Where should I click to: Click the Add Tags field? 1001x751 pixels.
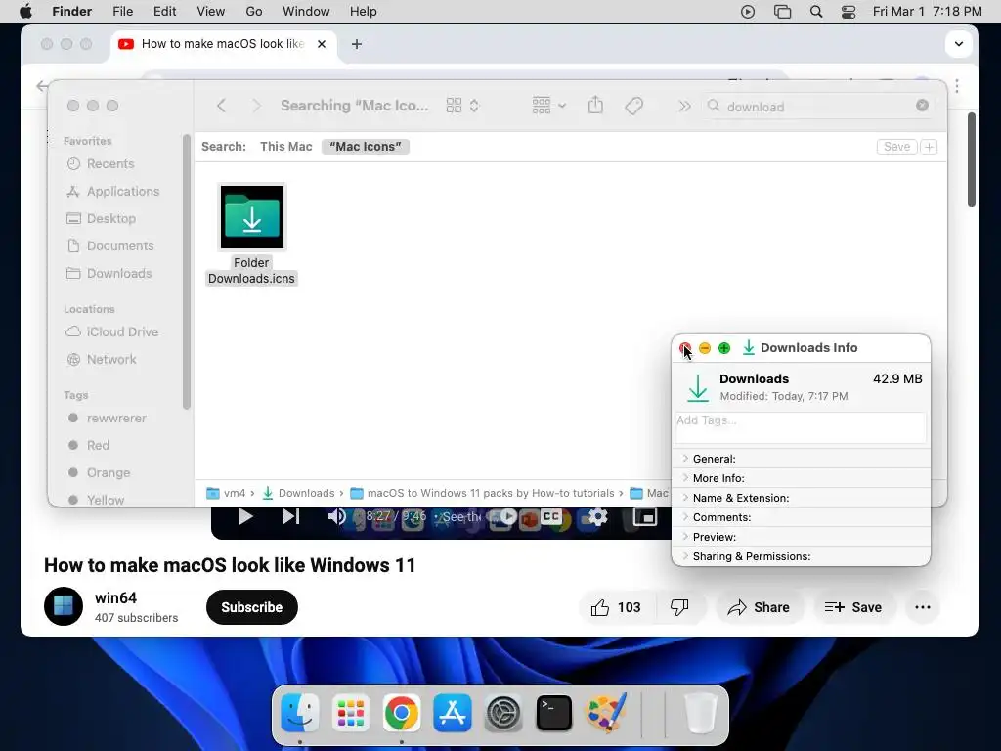pyautogui.click(x=802, y=427)
